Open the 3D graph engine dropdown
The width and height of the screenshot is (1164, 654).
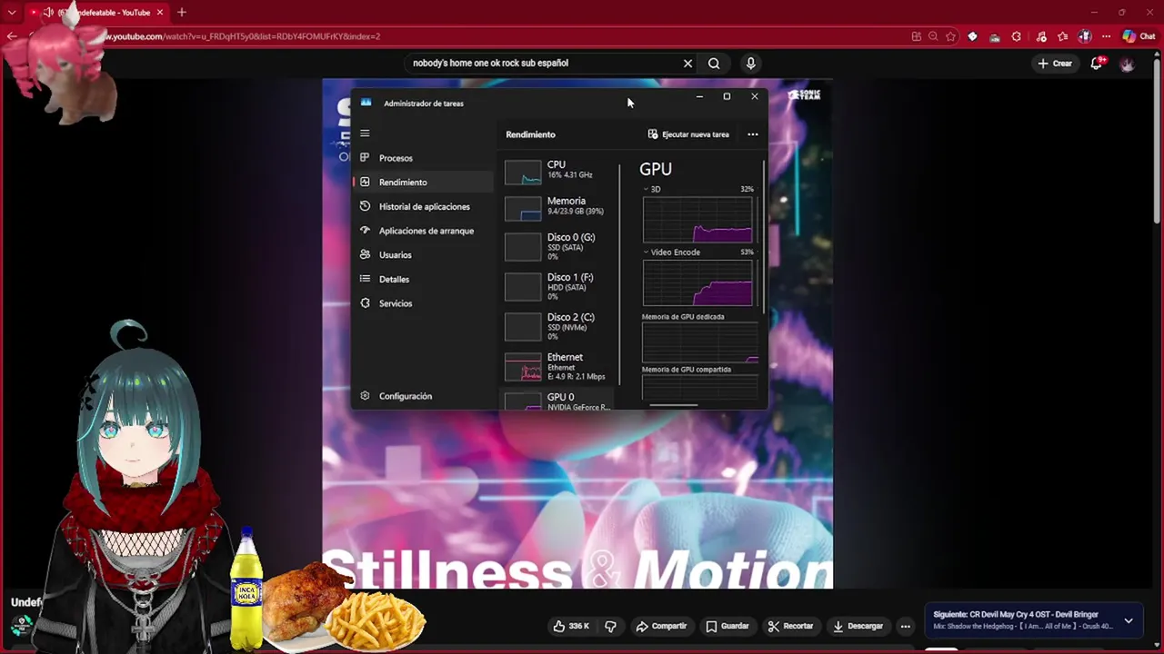pyautogui.click(x=652, y=189)
